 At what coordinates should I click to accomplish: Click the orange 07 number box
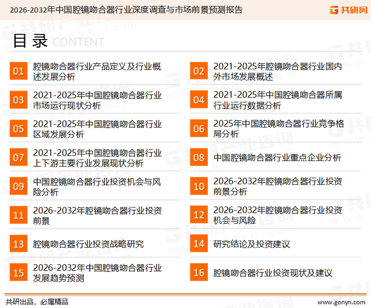coord(18,157)
